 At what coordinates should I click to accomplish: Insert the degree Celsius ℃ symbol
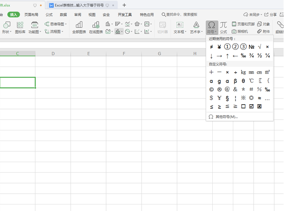[251, 81]
